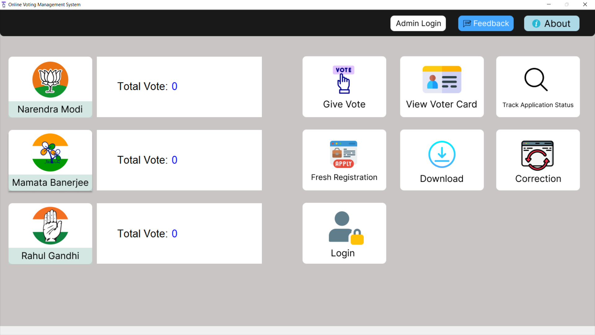The height and width of the screenshot is (335, 595).
Task: Click the Download arrow icon
Action: point(442,154)
